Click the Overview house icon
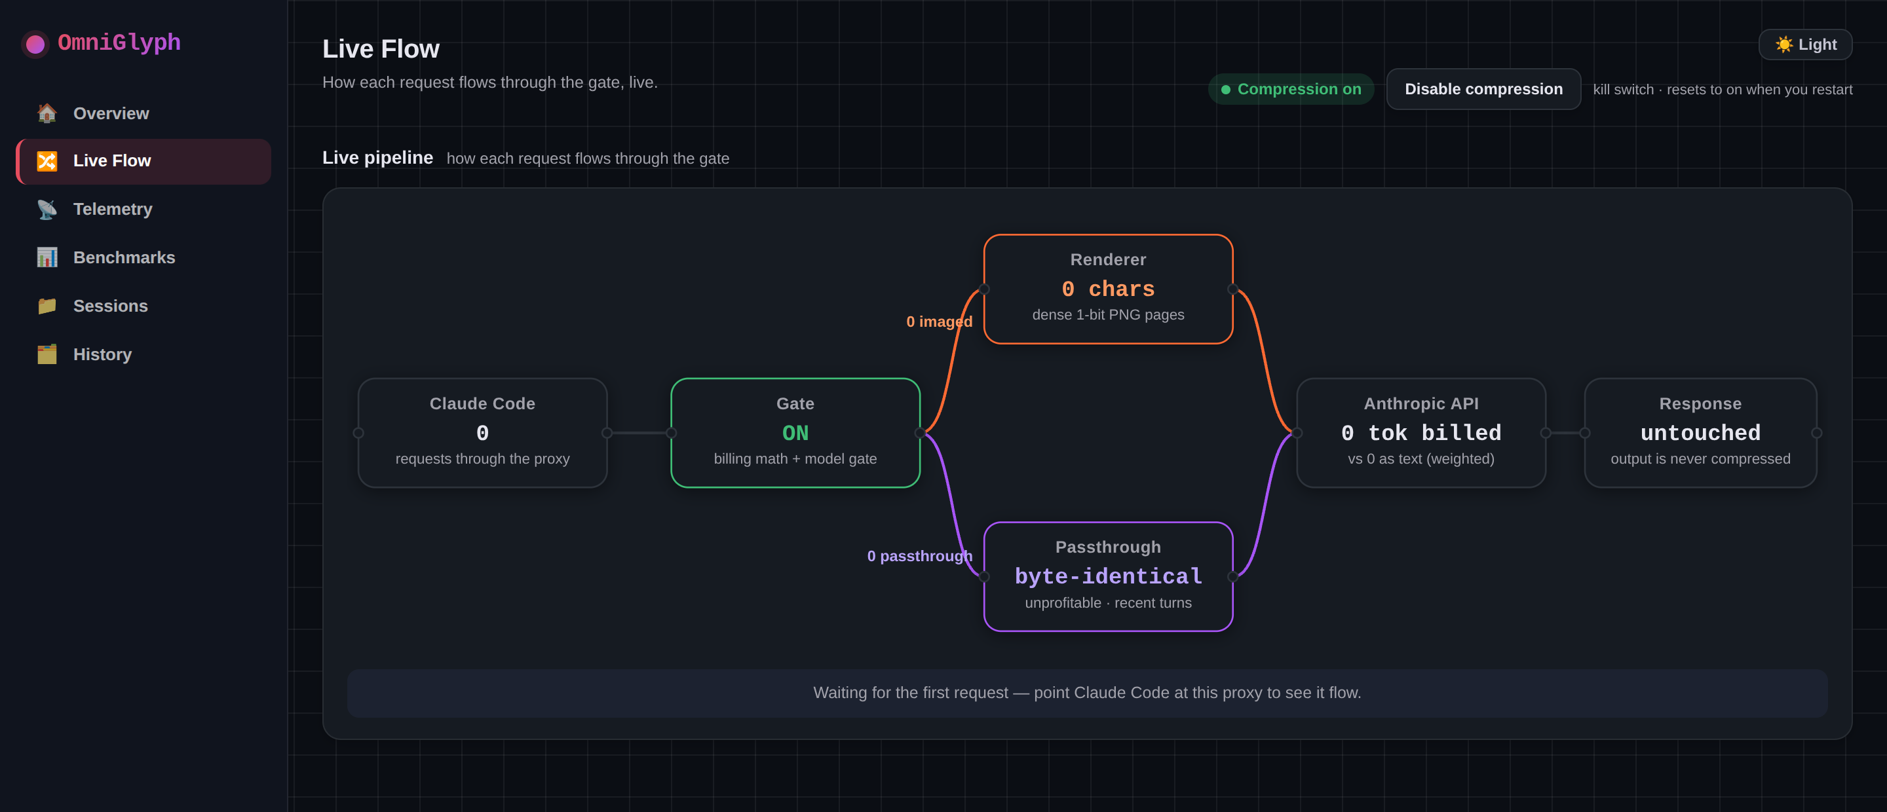1887x812 pixels. click(x=47, y=113)
